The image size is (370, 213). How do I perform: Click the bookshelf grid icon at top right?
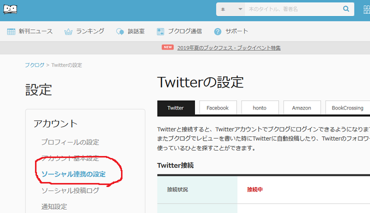(366, 9)
